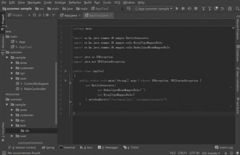Image resolution: width=240 pixels, height=155 pixels.
Task: Toggle the Structure side tool window
Action: 3,46
